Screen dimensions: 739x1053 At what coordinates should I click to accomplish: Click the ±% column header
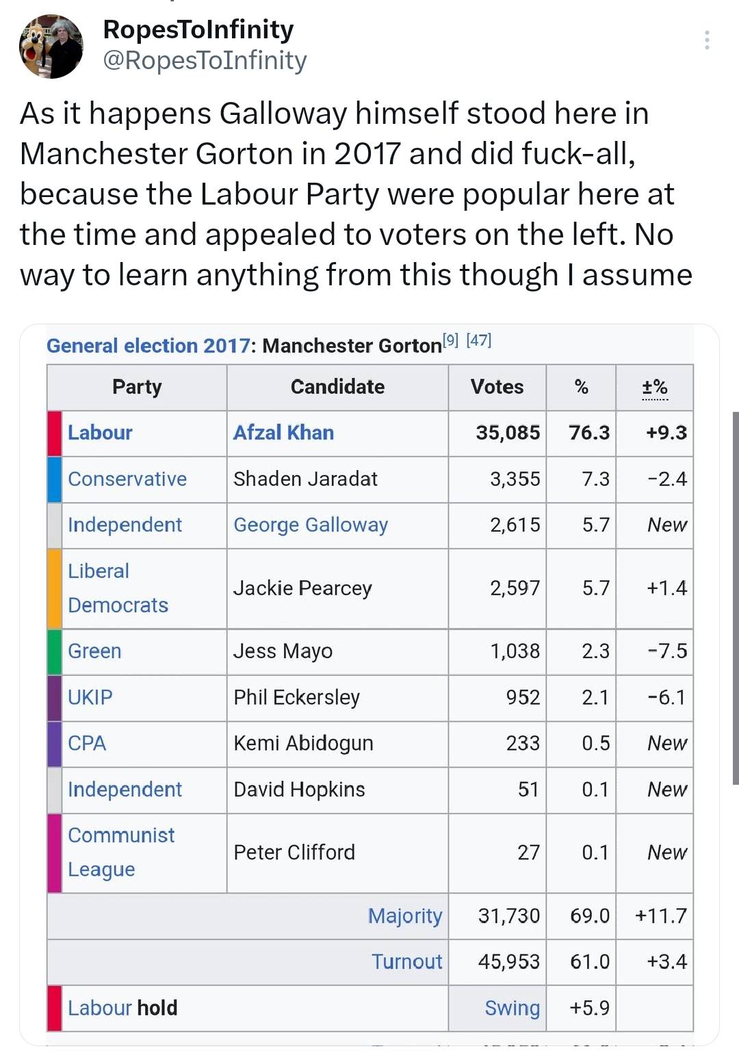654,387
